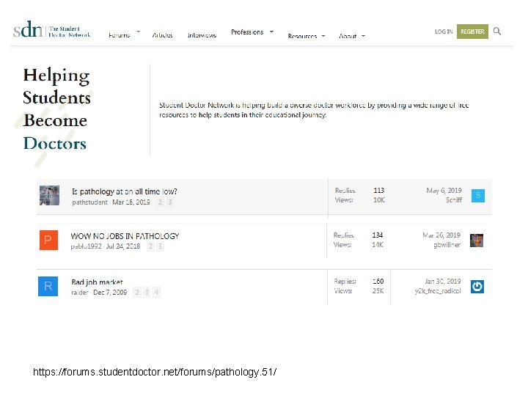The height and width of the screenshot is (396, 528).
Task: Click the Mar 26, 2019 last-post date
Action: (x=441, y=235)
